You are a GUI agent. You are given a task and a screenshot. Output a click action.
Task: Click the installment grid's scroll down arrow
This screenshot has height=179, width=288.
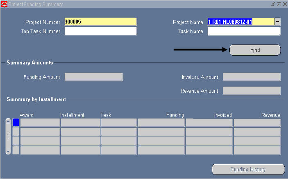[8, 151]
